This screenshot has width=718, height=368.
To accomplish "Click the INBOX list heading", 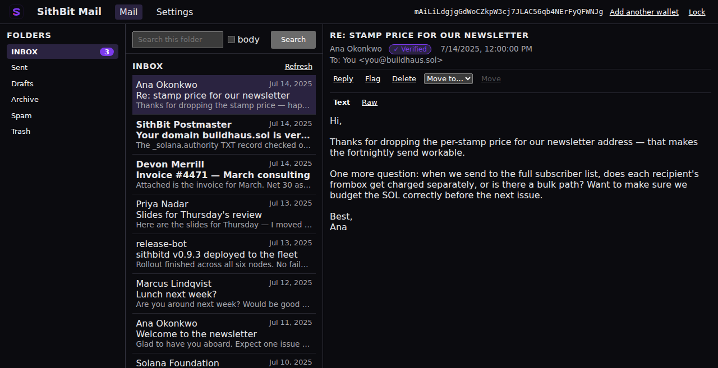I will coord(148,66).
